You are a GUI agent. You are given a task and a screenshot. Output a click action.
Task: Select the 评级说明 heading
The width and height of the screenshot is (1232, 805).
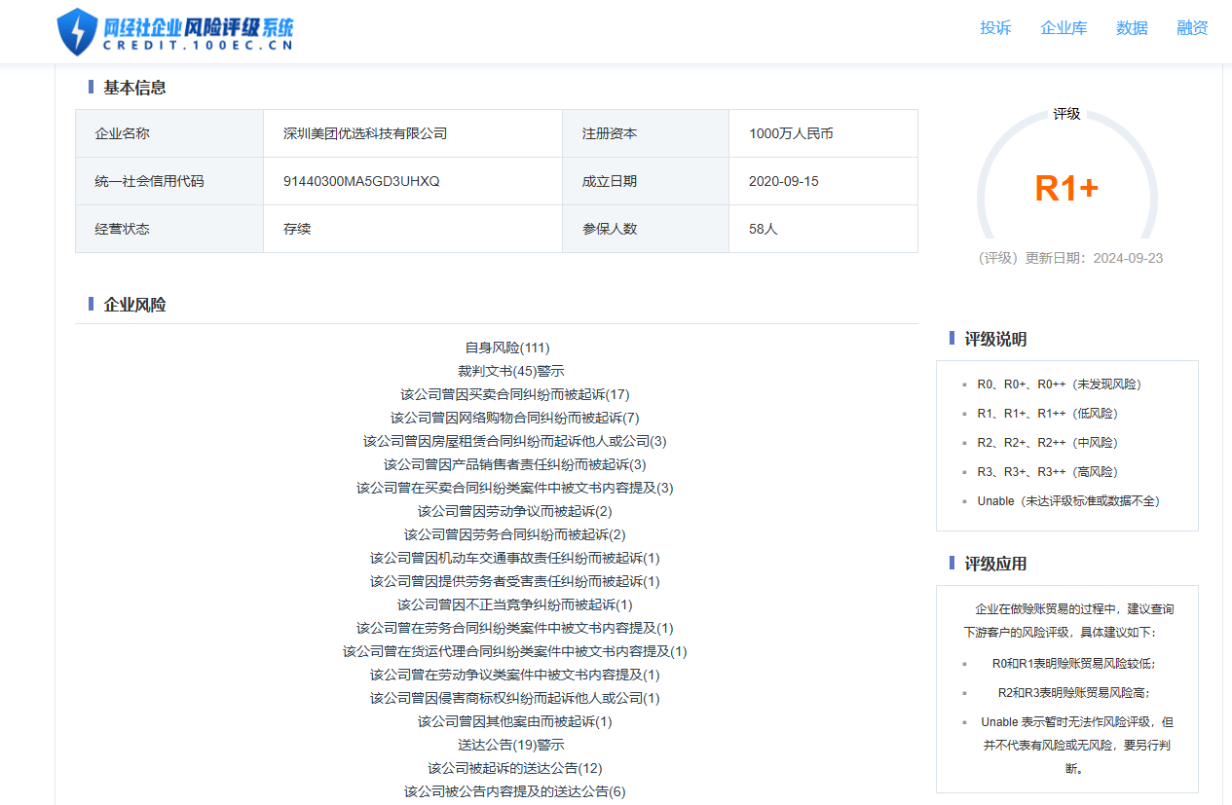995,339
